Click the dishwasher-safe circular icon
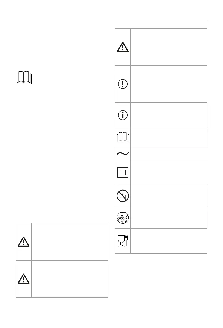The height and width of the screenshot is (328, 223). tap(123, 218)
